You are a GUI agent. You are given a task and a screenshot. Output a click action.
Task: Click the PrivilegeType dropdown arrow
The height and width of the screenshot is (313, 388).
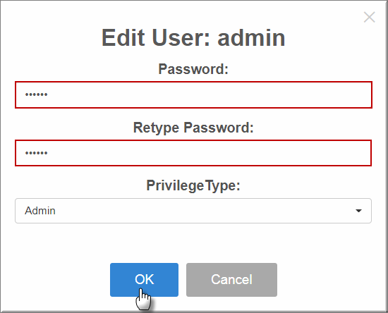tap(358, 211)
